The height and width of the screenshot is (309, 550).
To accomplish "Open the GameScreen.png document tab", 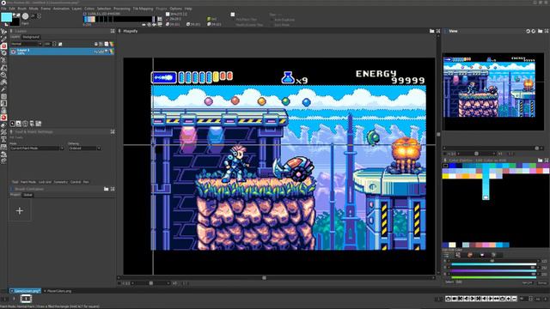I will click(x=25, y=291).
